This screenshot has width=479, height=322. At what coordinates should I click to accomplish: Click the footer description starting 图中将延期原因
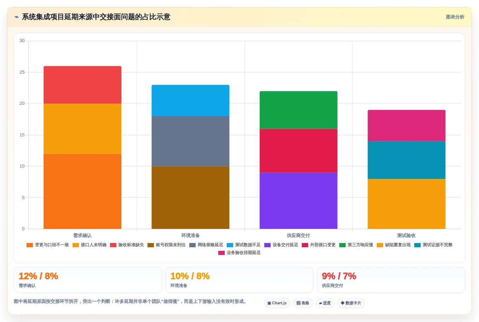[131, 301]
